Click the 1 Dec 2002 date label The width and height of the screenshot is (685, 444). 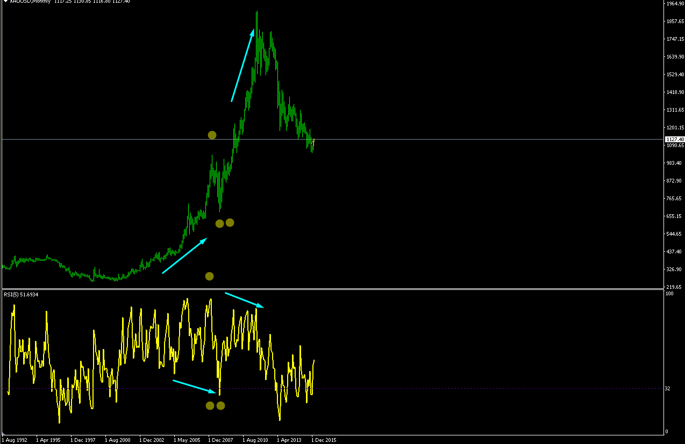(151, 440)
